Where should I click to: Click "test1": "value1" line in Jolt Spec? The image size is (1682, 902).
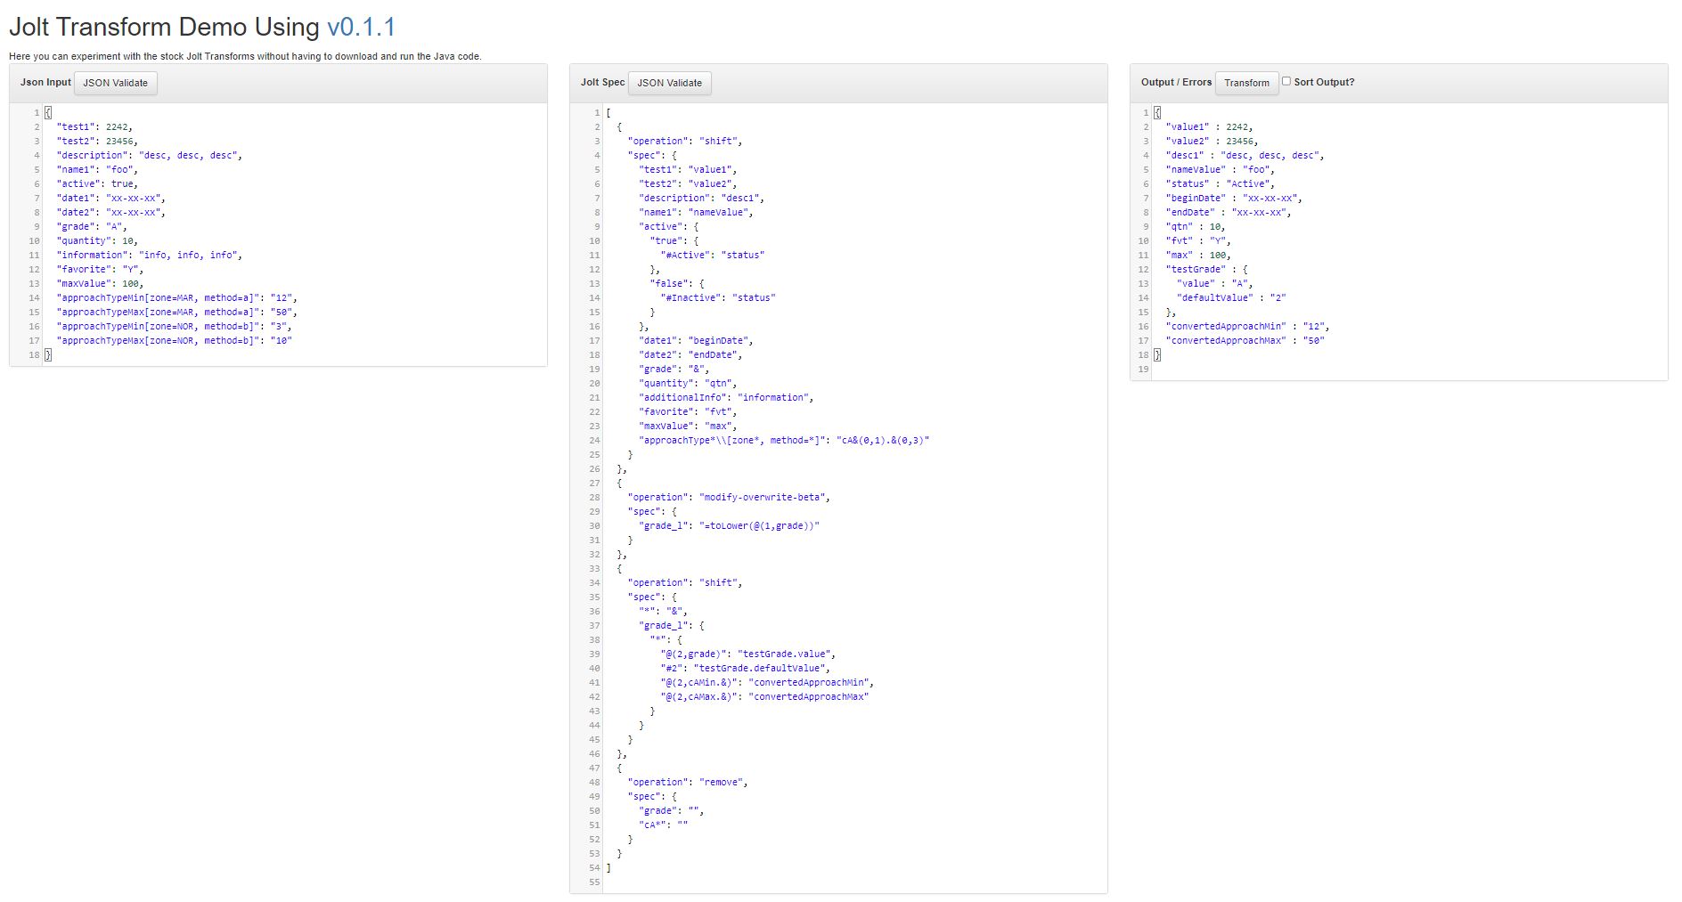(688, 170)
